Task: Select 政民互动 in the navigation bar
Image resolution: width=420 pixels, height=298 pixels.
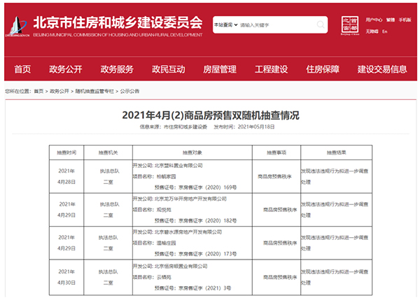Action: (x=168, y=69)
